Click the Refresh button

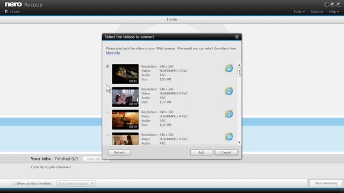119,152
